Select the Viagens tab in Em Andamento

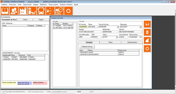(41, 20)
